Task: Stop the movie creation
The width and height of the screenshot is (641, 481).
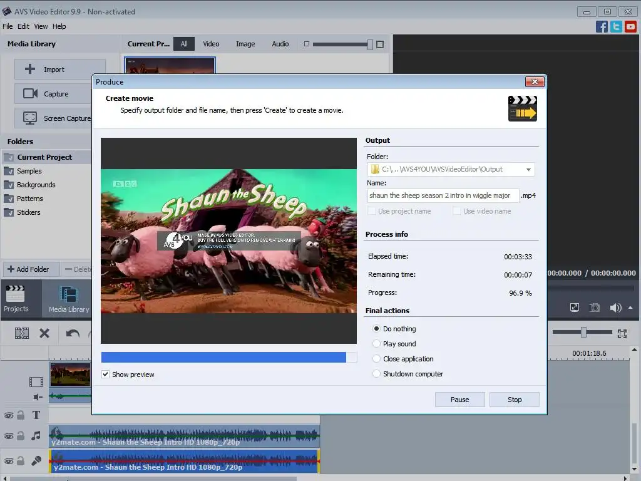Action: pos(515,400)
